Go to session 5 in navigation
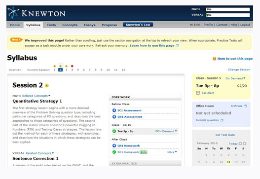The height and width of the screenshot is (179, 260). [x=78, y=70]
